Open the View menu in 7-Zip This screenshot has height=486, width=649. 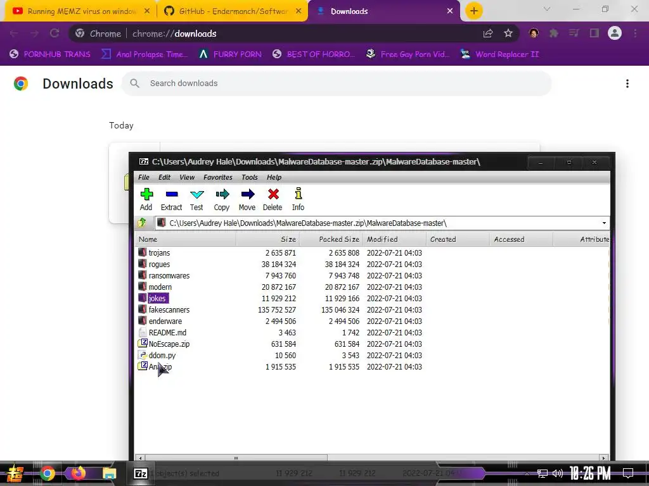click(x=187, y=177)
